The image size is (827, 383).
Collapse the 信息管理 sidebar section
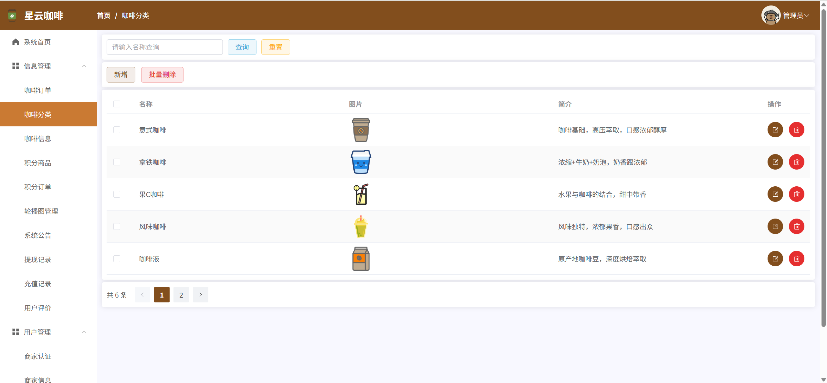pyautogui.click(x=84, y=66)
